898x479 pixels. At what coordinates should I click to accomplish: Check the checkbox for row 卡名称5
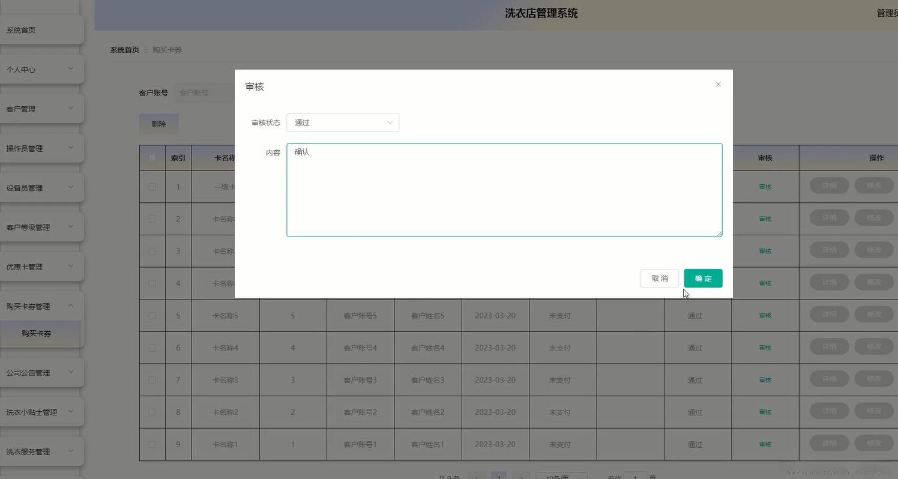click(152, 315)
